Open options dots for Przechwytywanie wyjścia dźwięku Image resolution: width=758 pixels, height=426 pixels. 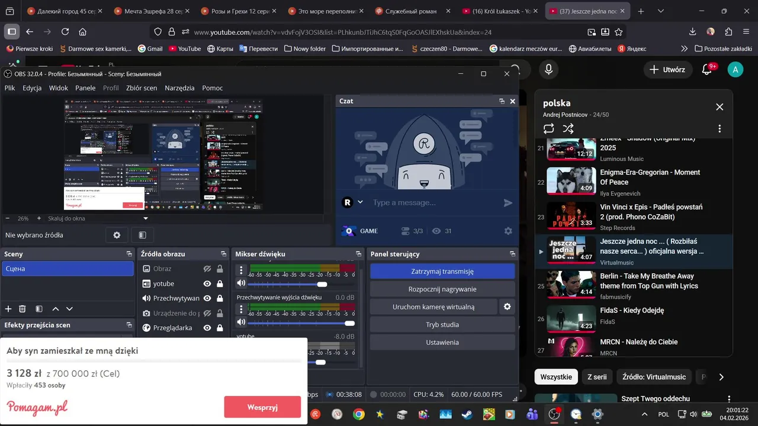(x=241, y=309)
